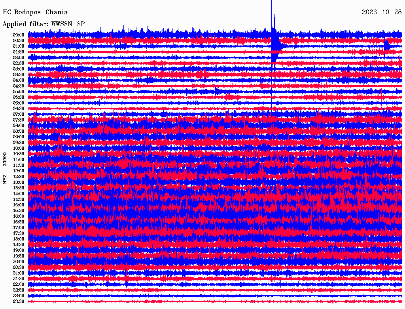The image size is (405, 309).
Task: Select the 00:30 time row label
Action: (x=19, y=41)
